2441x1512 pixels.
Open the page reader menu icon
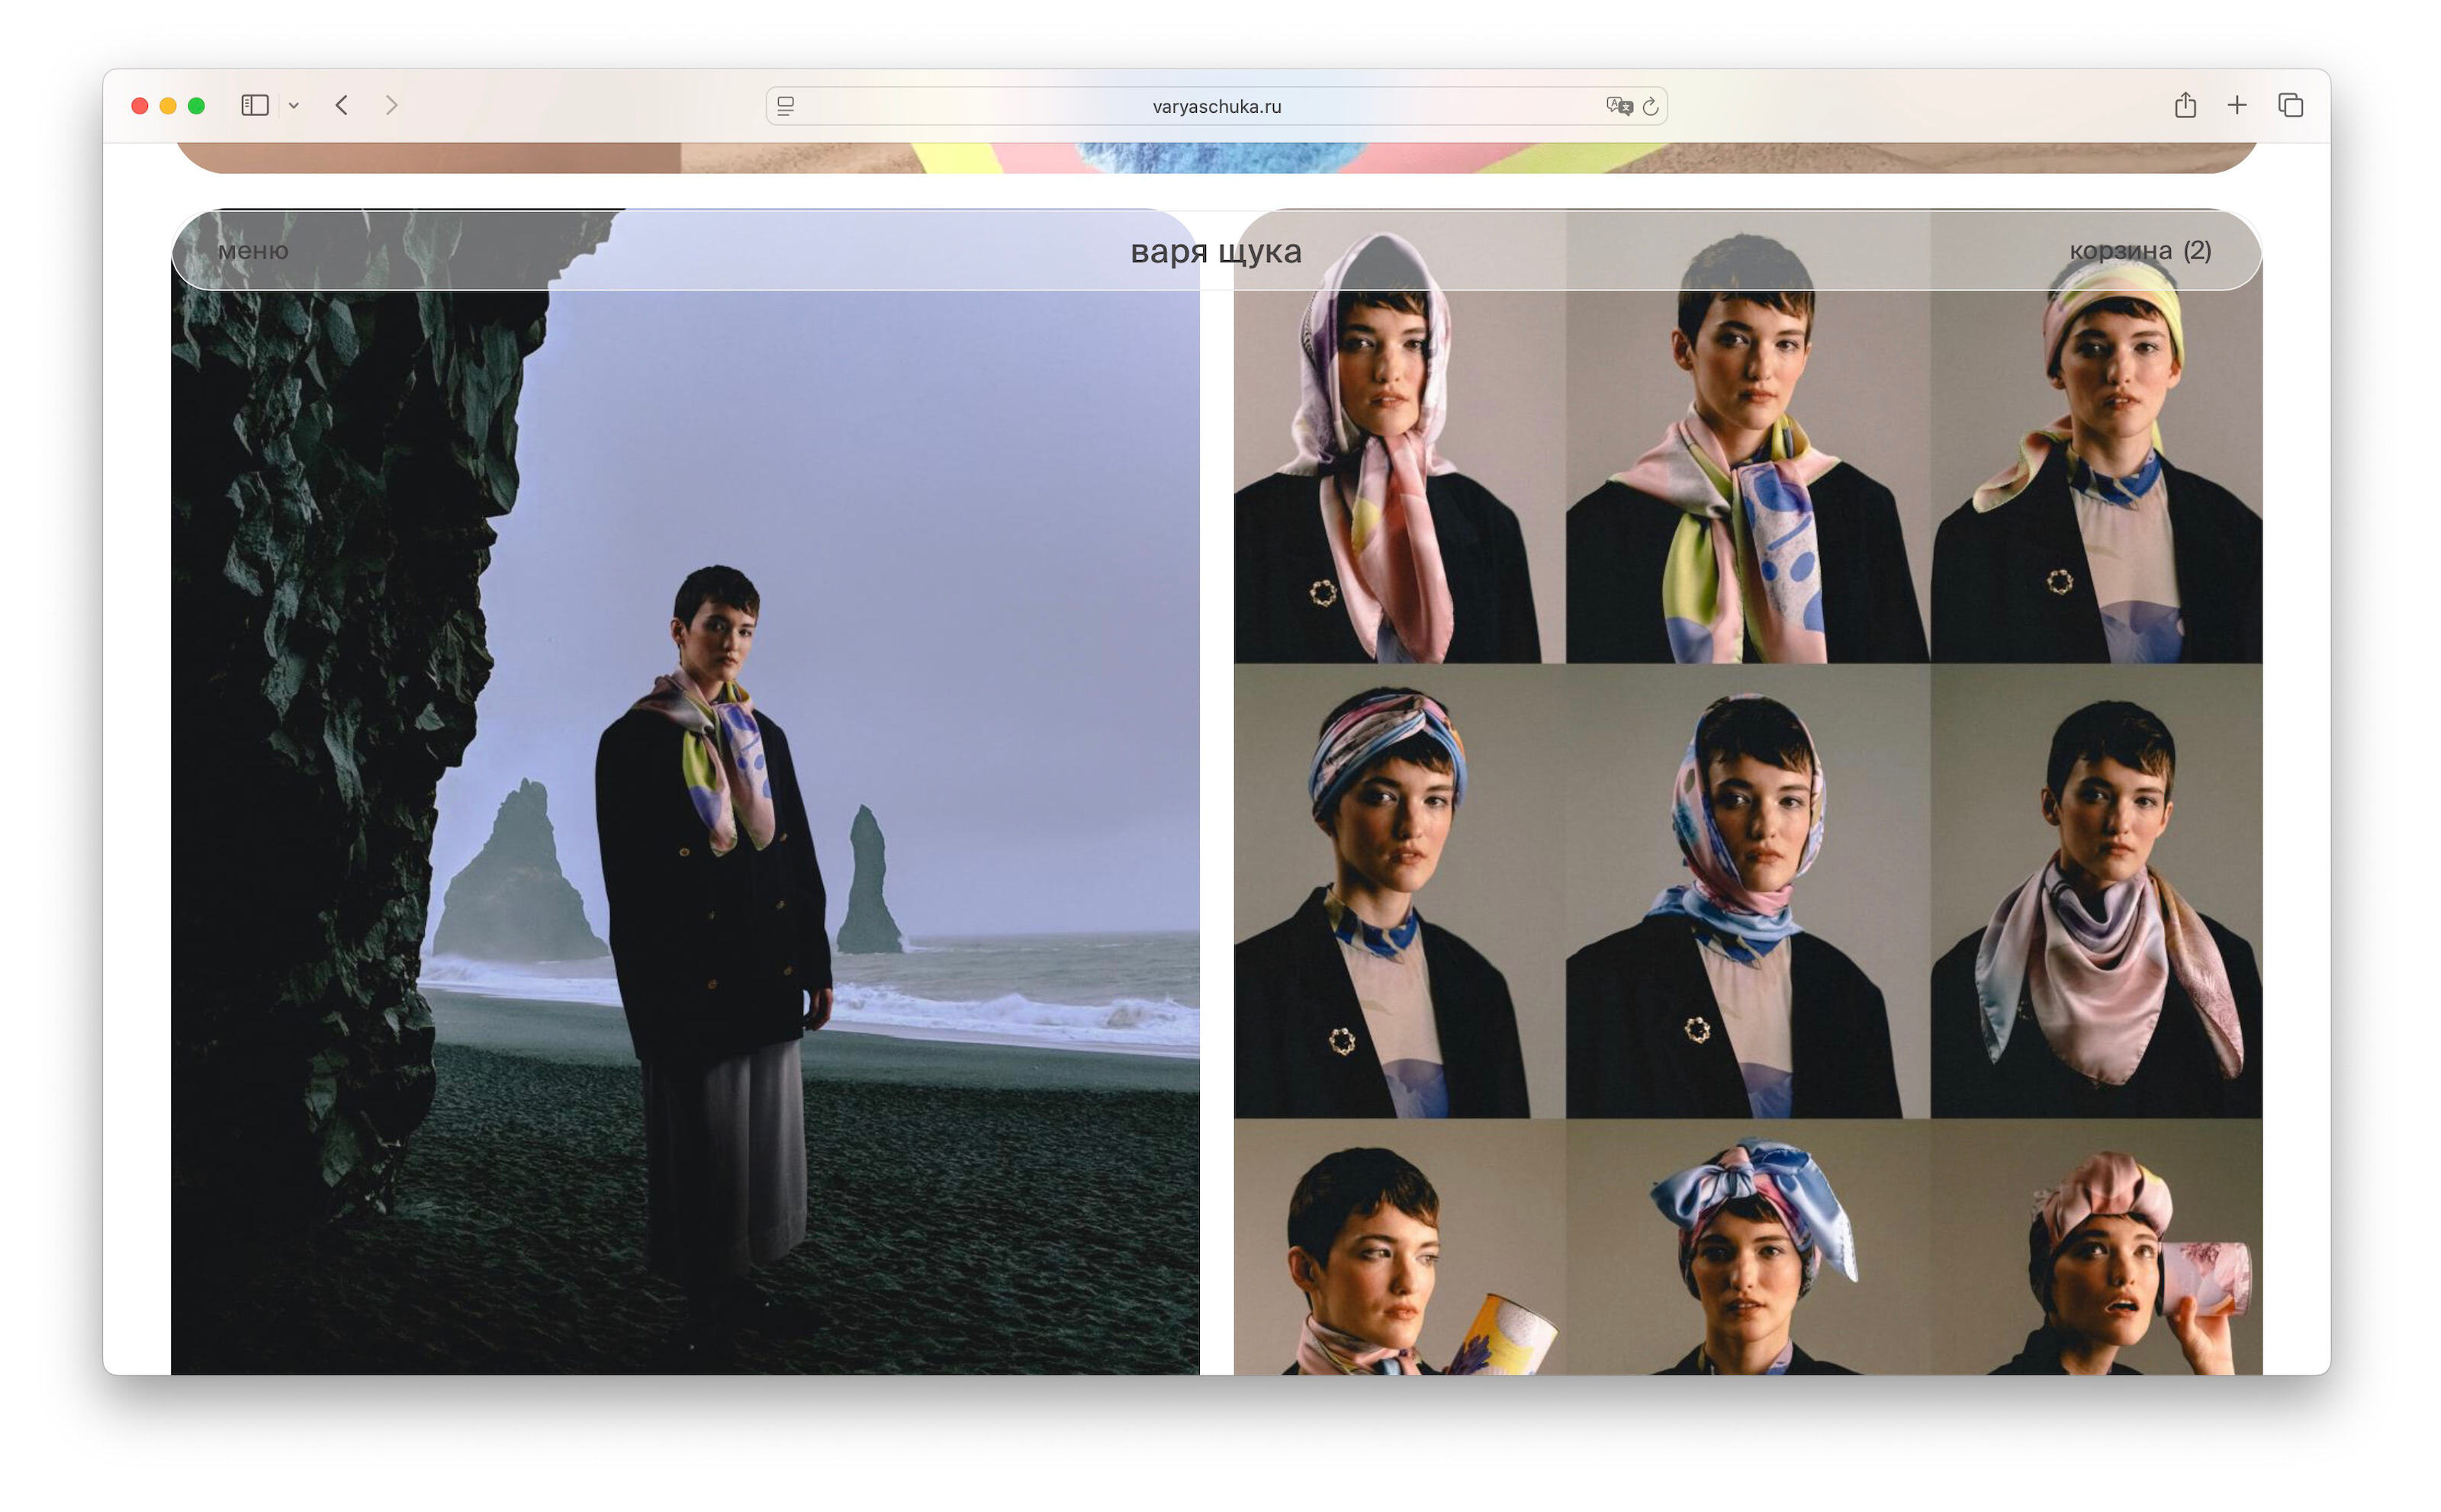coord(786,106)
